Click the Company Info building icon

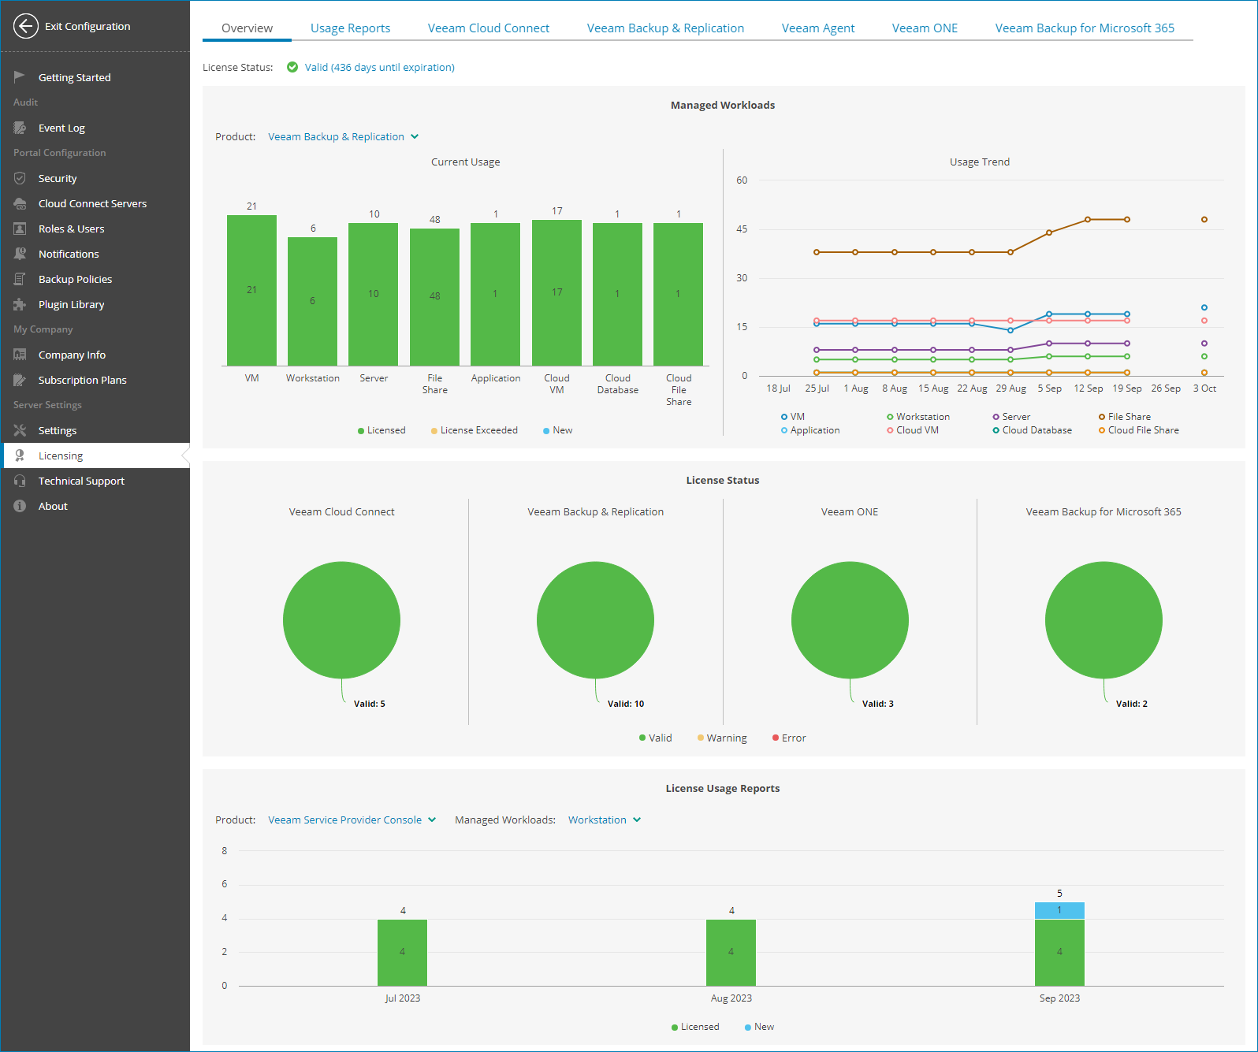pos(20,355)
